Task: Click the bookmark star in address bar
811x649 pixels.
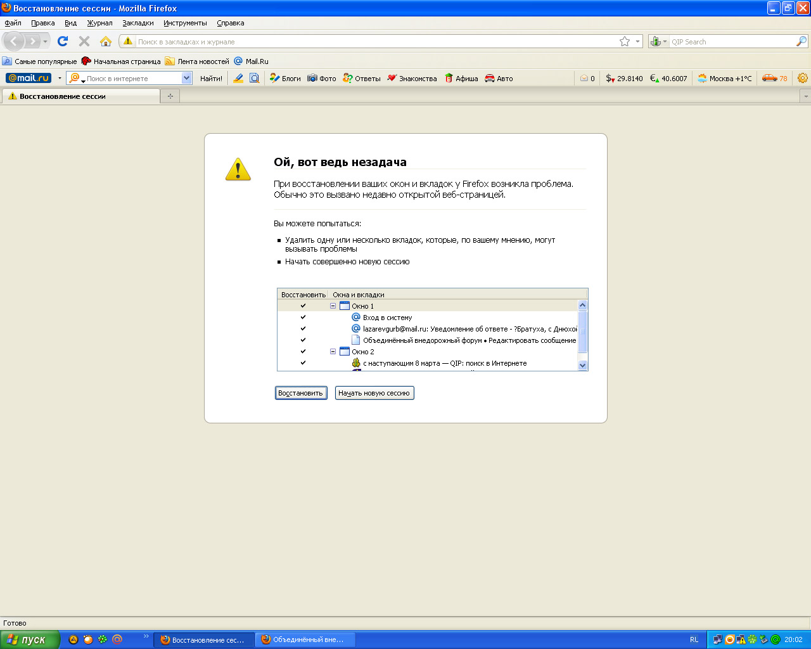Action: 625,41
